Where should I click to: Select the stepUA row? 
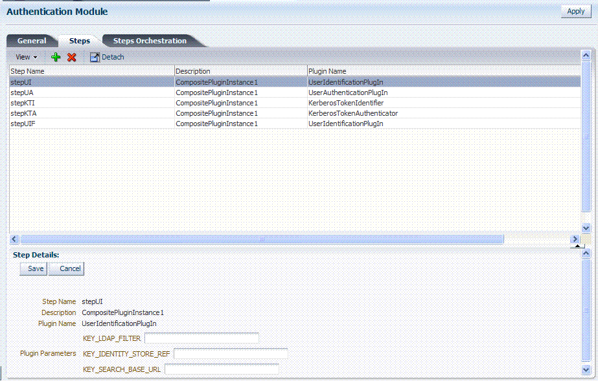[x=295, y=93]
